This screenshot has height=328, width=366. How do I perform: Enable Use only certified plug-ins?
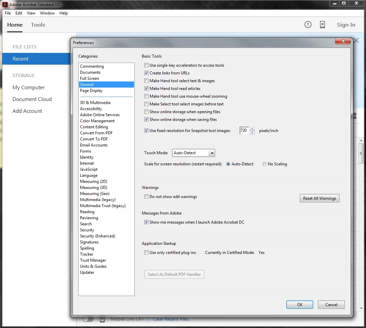pos(146,253)
